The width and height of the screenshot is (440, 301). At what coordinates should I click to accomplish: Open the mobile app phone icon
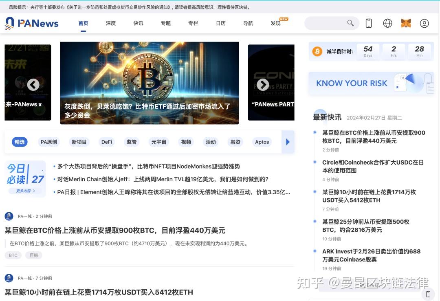pos(369,23)
